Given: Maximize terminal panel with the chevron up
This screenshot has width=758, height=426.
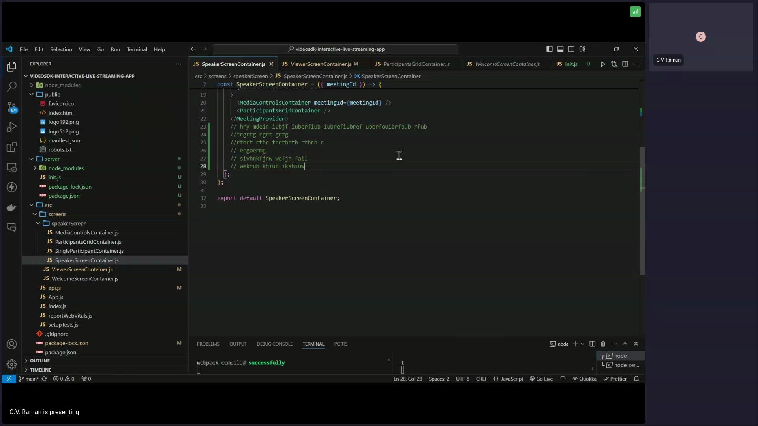Looking at the screenshot, I should click(x=625, y=344).
